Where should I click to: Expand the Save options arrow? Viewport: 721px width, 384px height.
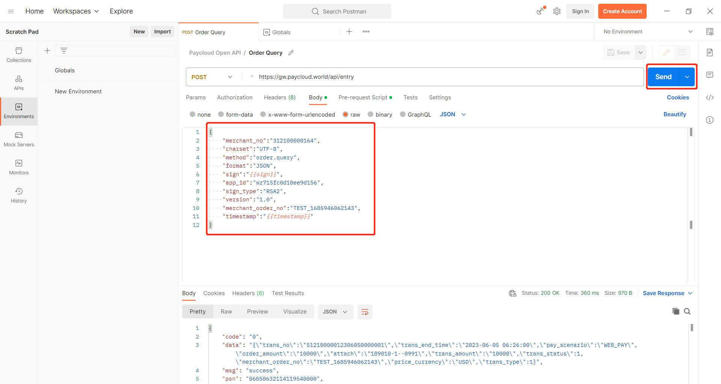click(641, 52)
